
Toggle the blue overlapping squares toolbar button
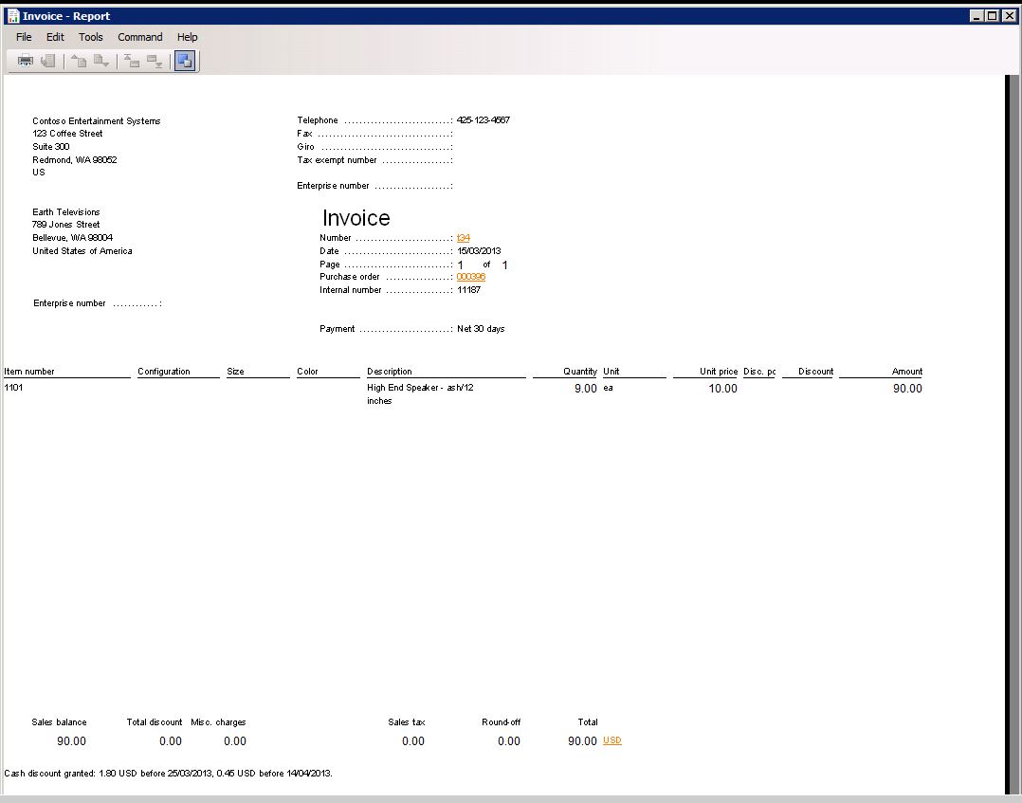(x=185, y=62)
